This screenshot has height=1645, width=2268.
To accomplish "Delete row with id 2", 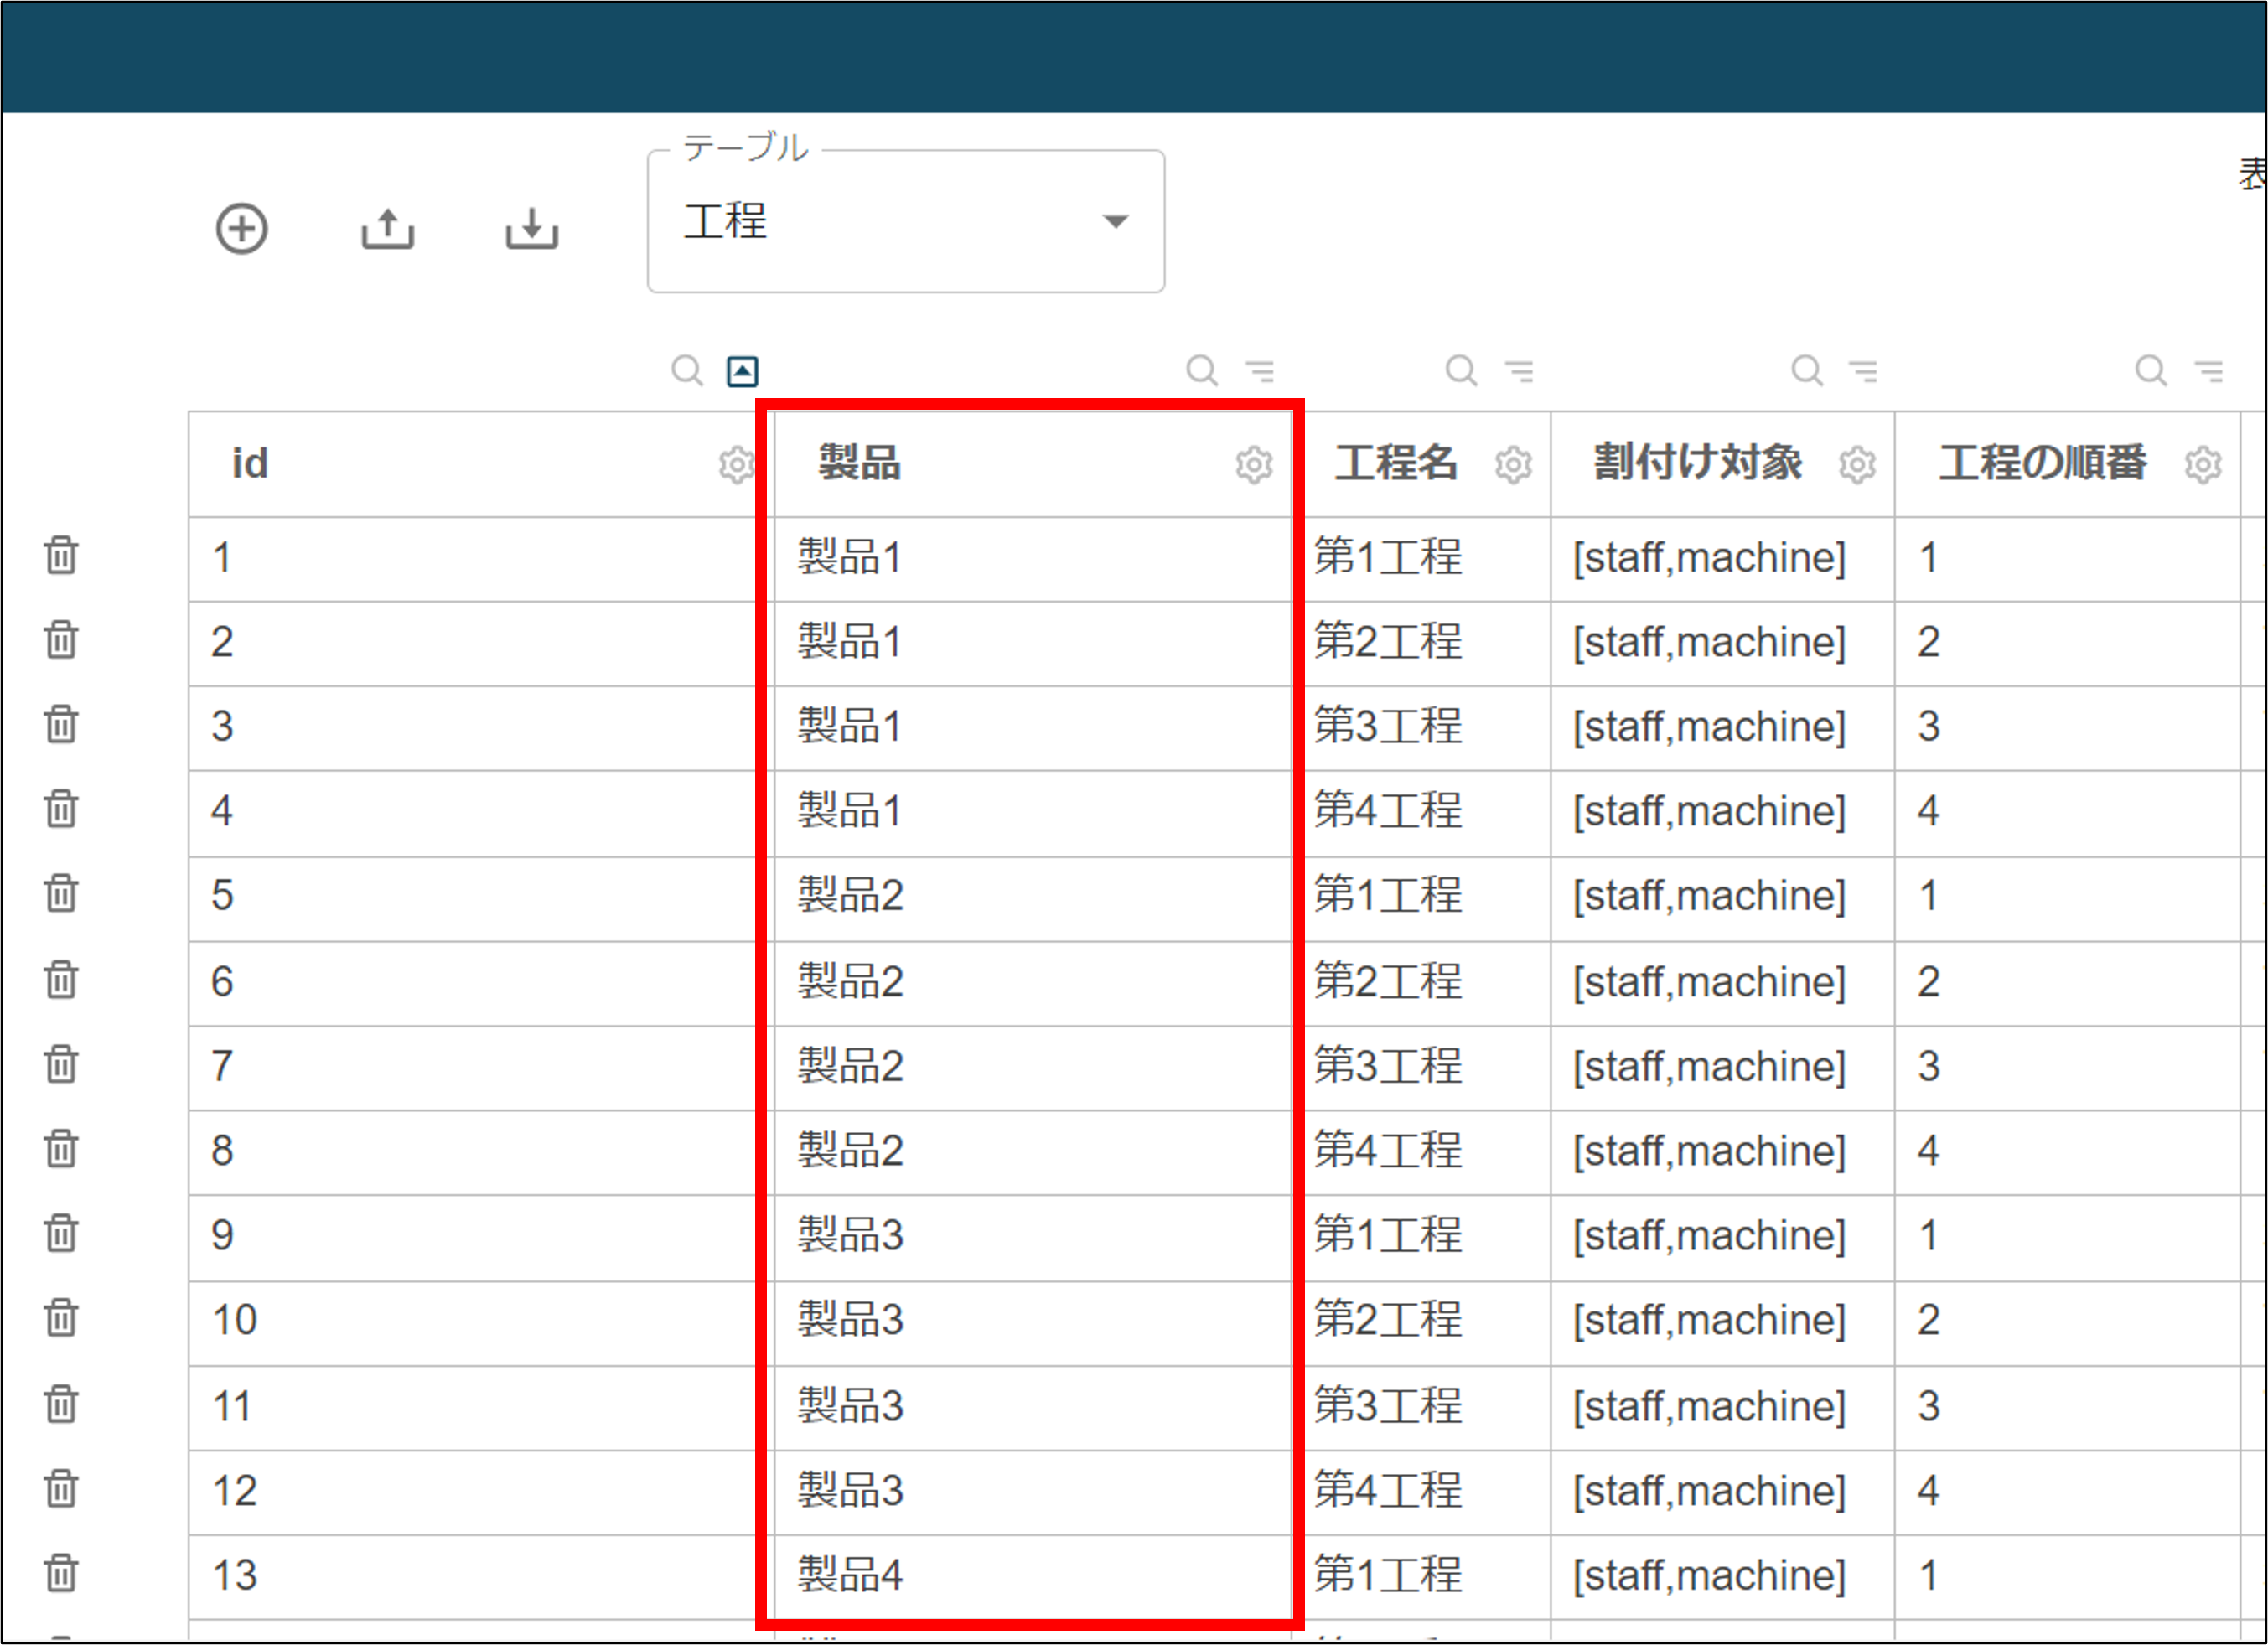I will (x=61, y=640).
